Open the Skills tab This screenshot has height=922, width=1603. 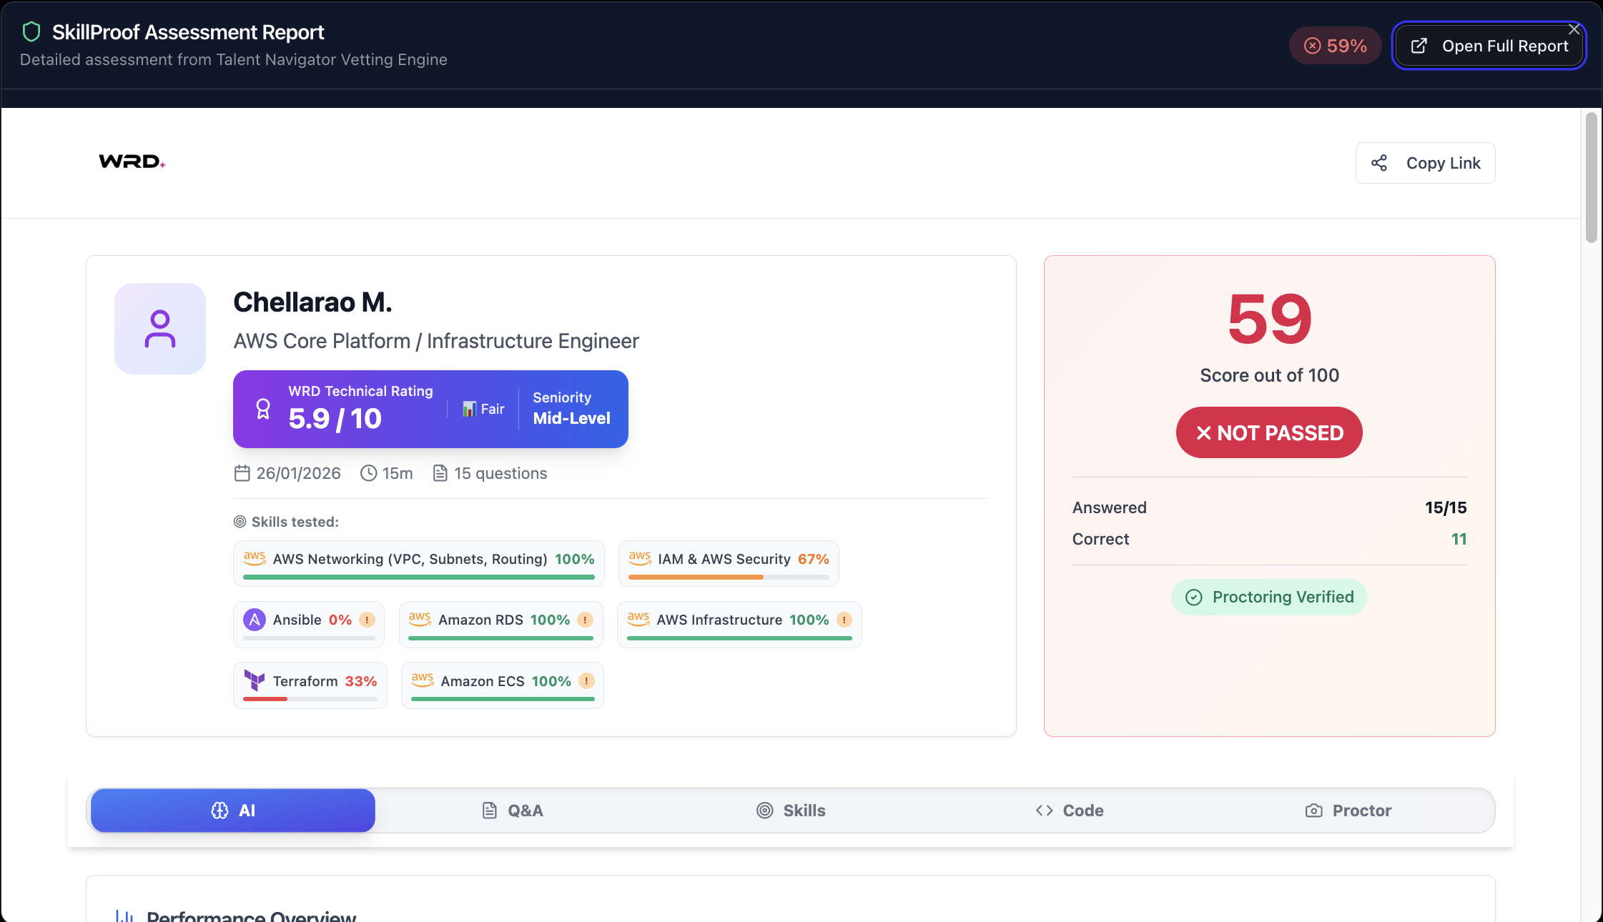(x=791, y=811)
